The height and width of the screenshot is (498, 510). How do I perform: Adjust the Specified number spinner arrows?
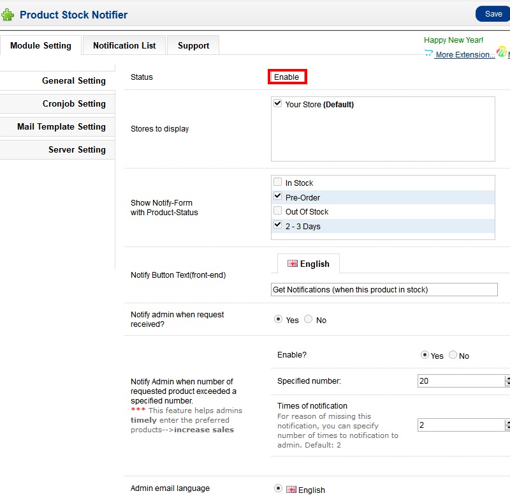pyautogui.click(x=507, y=381)
